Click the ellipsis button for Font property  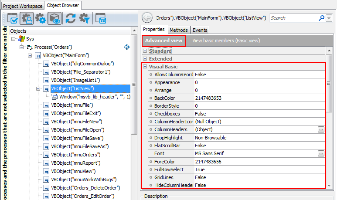click(321, 153)
